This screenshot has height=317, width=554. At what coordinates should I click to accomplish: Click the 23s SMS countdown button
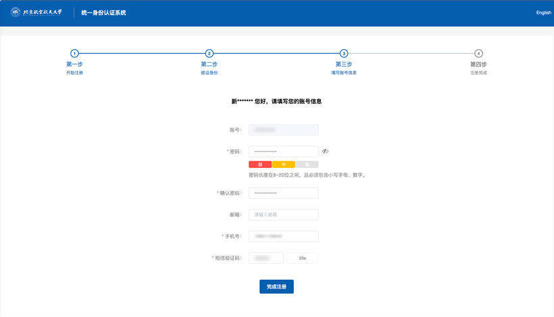(x=302, y=258)
